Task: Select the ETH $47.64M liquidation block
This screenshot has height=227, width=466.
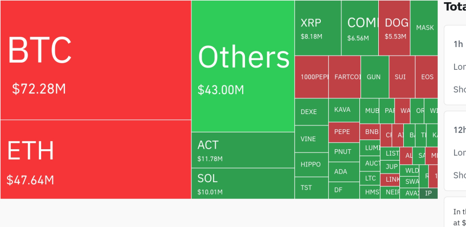Action: (x=95, y=159)
